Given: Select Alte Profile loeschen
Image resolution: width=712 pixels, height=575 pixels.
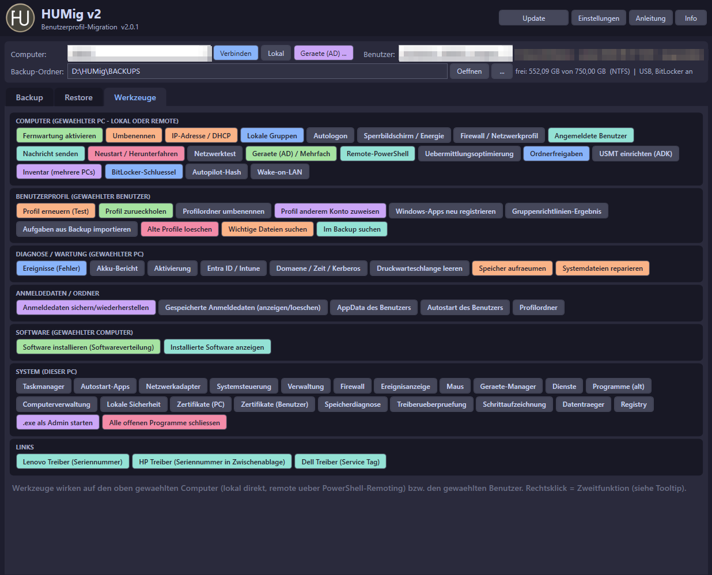Looking at the screenshot, I should (x=180, y=229).
